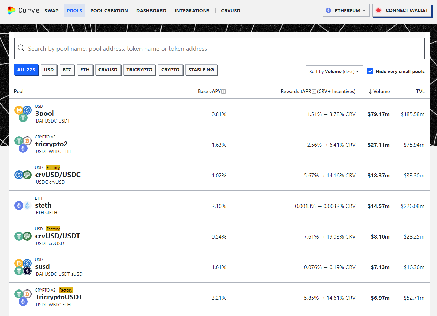The width and height of the screenshot is (437, 316).
Task: Click the search magnifier icon
Action: tap(21, 48)
